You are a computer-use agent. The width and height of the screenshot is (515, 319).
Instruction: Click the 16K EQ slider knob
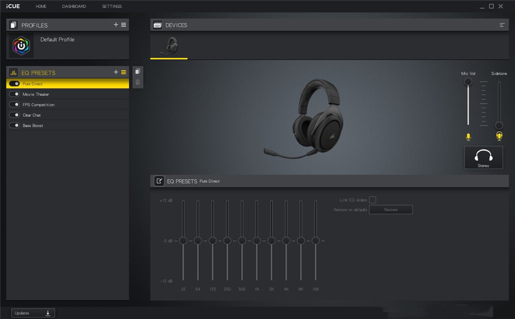click(316, 241)
